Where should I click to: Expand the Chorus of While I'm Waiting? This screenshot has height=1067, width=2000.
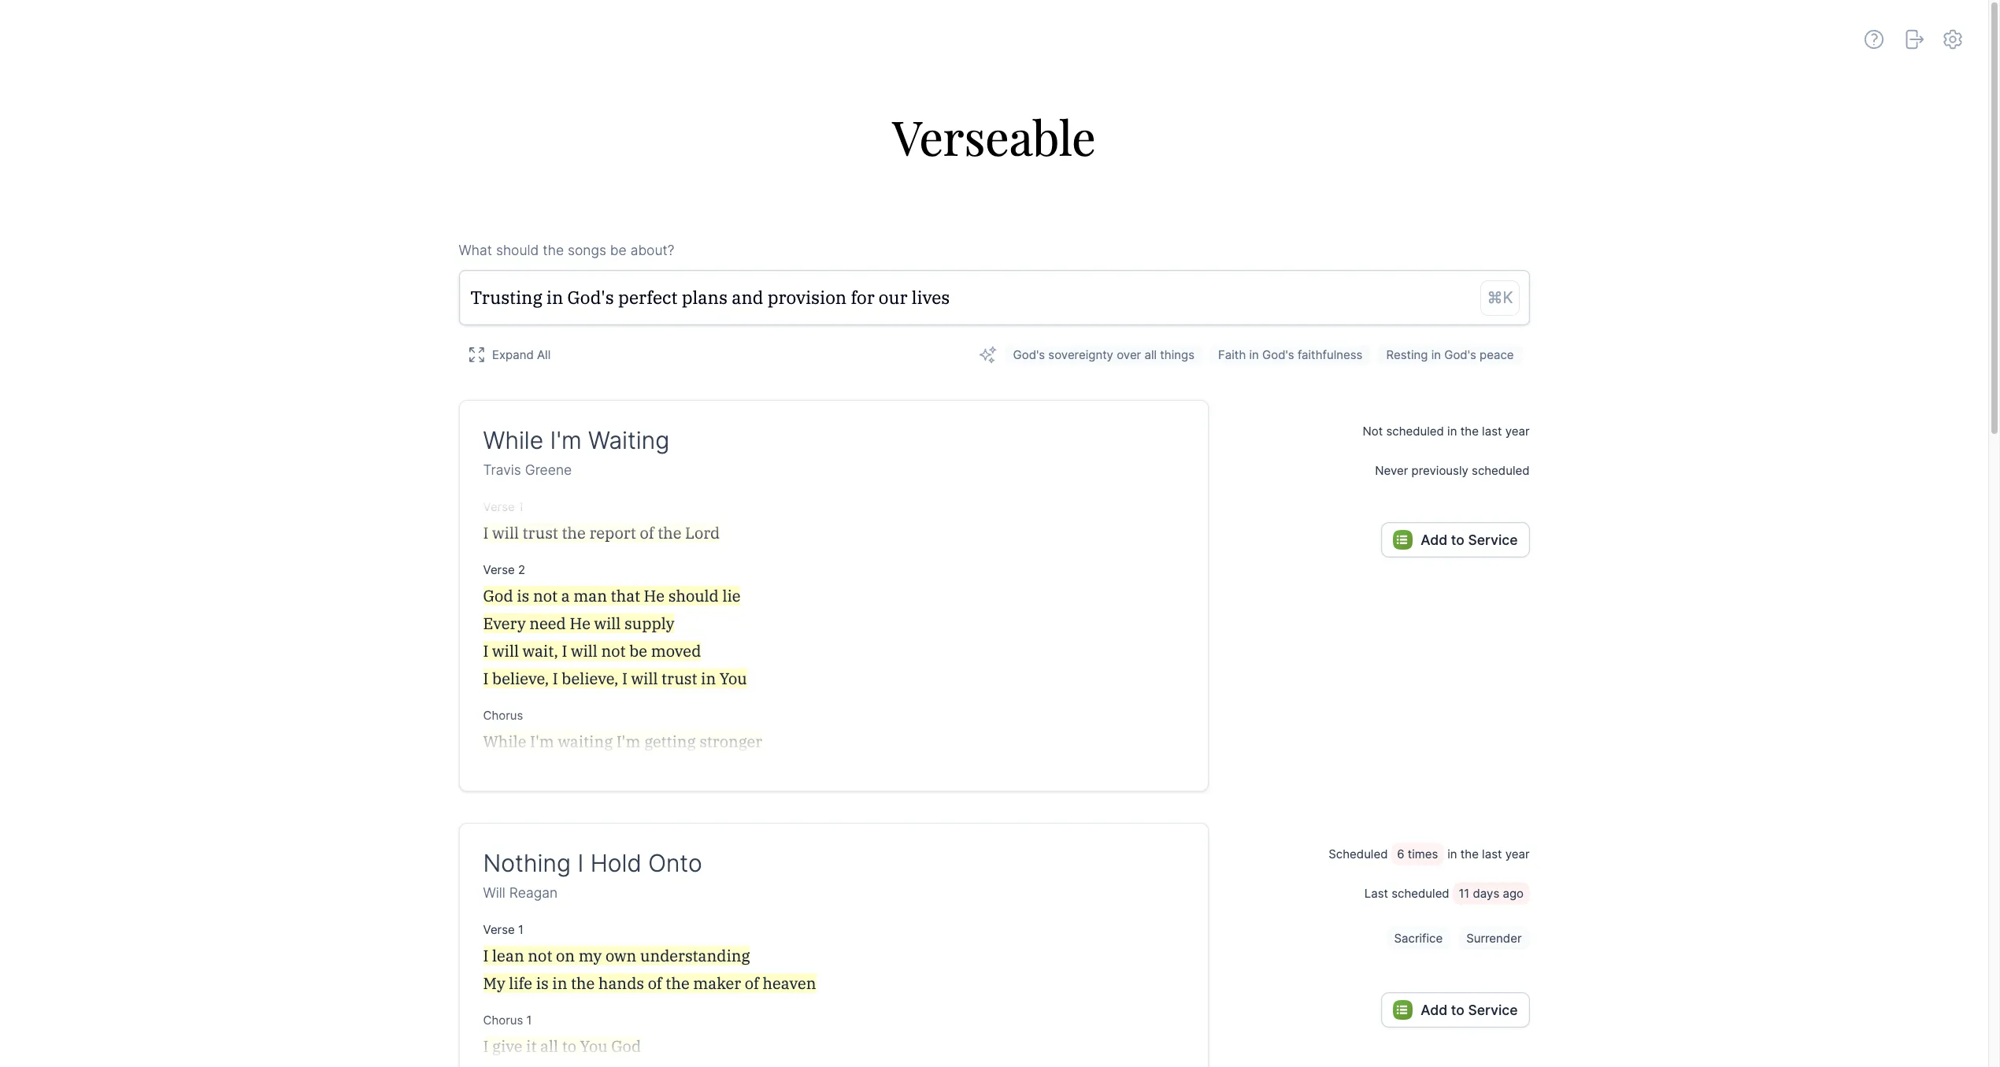pos(502,715)
